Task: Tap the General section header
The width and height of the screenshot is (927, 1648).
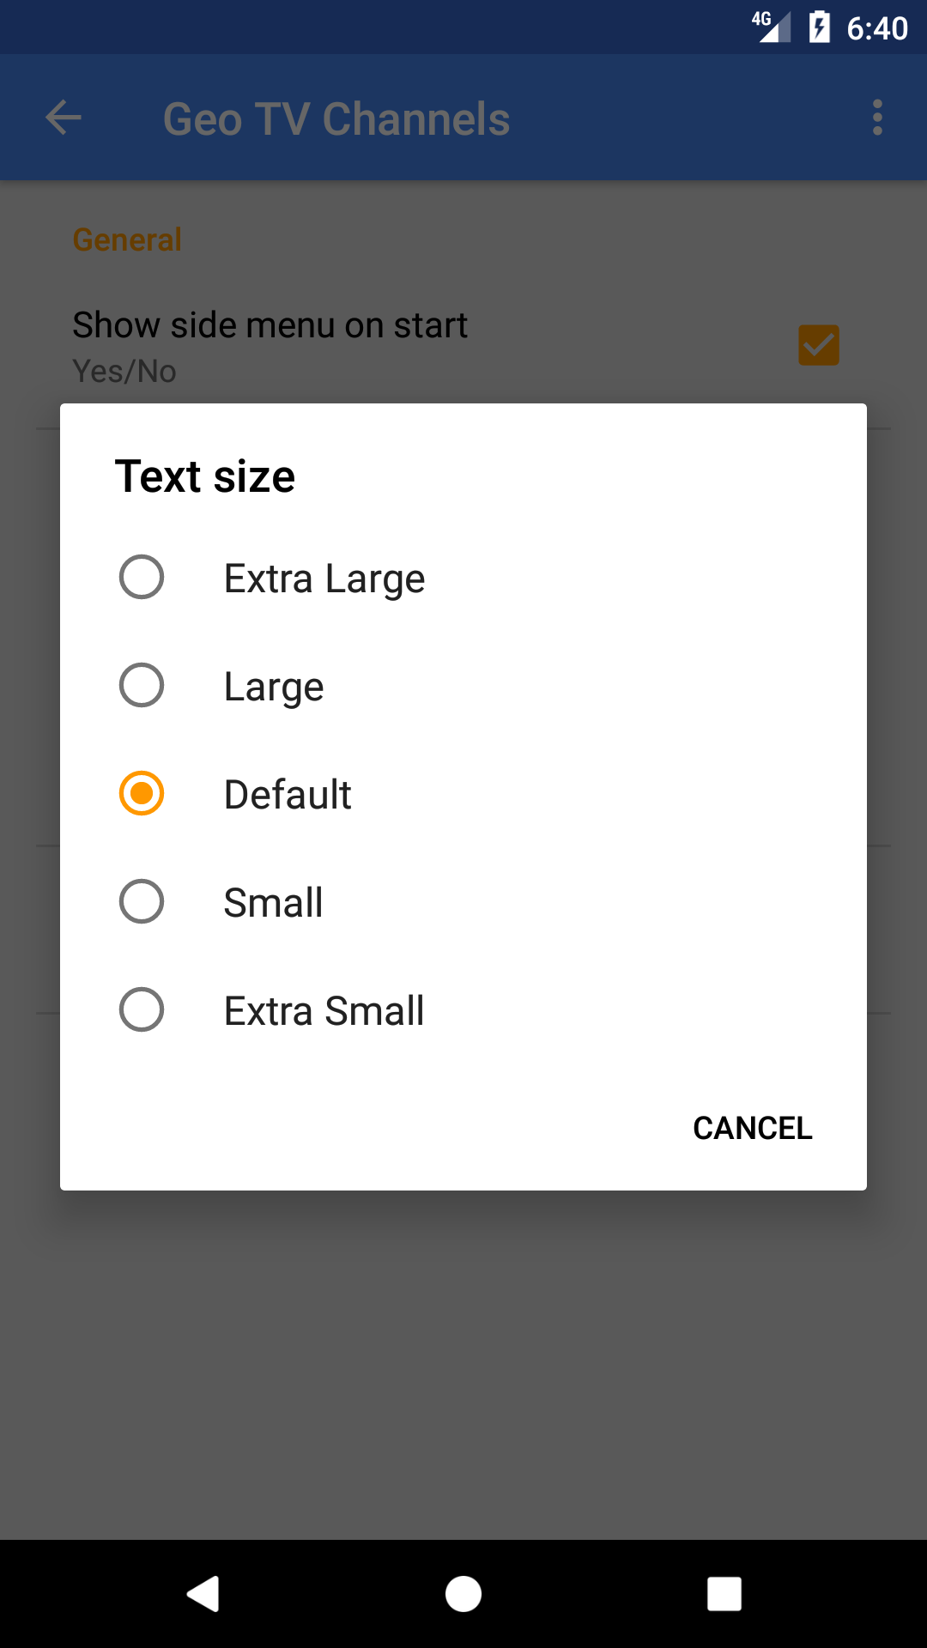Action: 127,239
